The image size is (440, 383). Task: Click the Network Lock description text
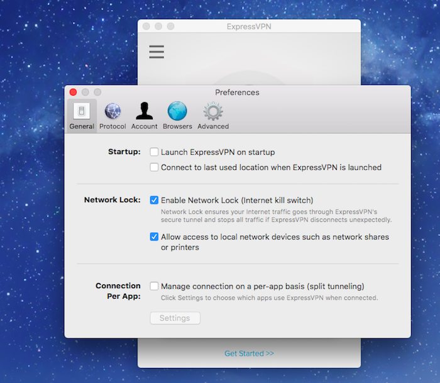pyautogui.click(x=276, y=216)
